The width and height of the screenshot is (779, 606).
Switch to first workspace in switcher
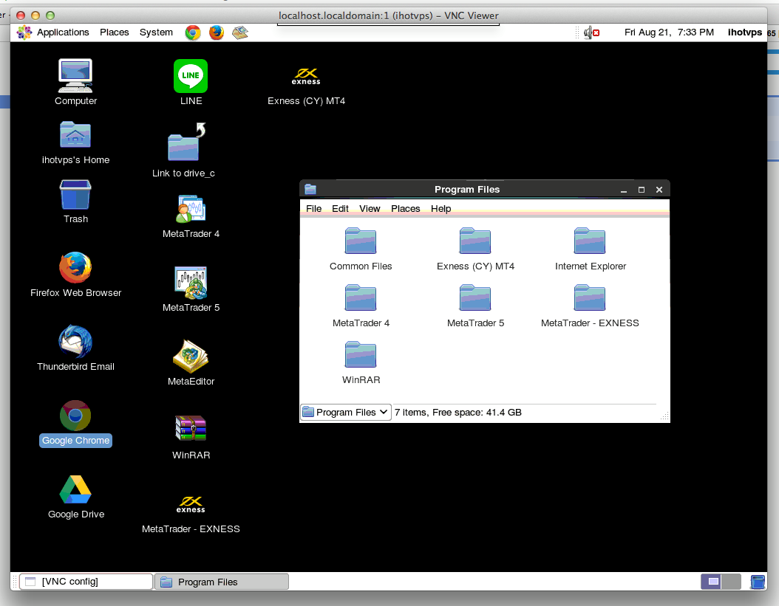click(711, 582)
